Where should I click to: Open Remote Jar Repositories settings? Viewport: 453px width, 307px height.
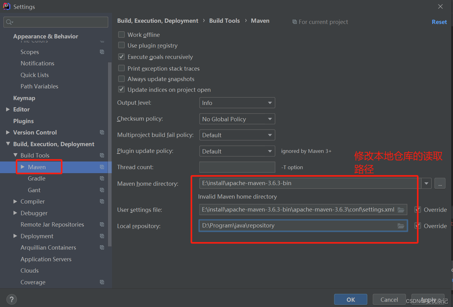tap(52, 224)
